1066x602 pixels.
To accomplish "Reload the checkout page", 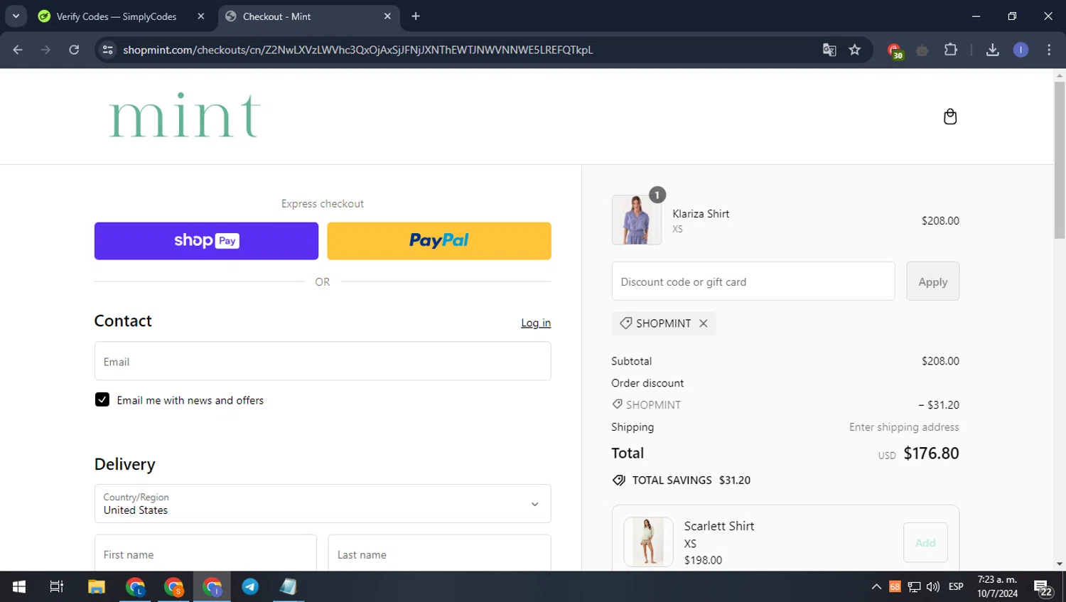I will click(x=74, y=50).
